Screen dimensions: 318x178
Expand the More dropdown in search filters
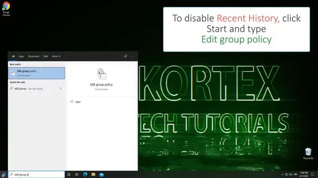point(56,56)
